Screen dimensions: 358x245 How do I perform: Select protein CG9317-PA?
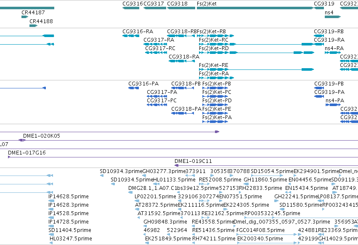[157, 96]
